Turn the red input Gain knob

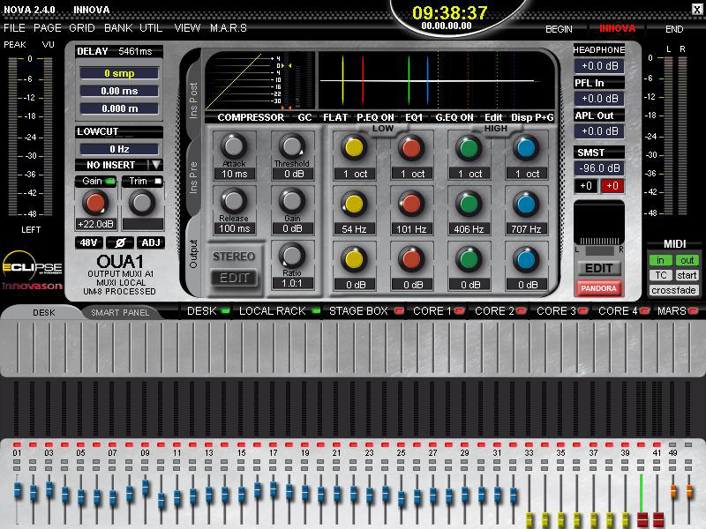[95, 203]
